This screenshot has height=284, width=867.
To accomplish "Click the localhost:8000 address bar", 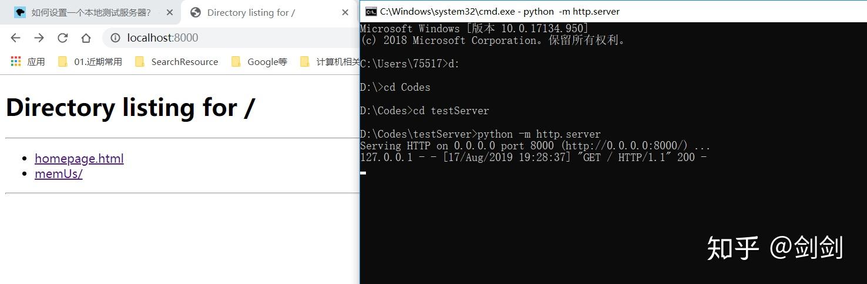I will tap(232, 37).
